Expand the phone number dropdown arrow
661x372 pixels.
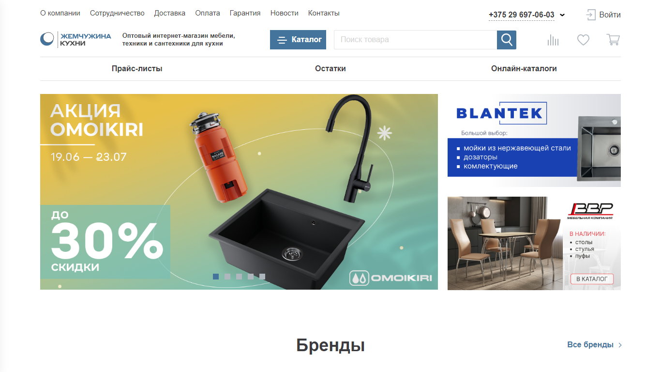coord(562,15)
